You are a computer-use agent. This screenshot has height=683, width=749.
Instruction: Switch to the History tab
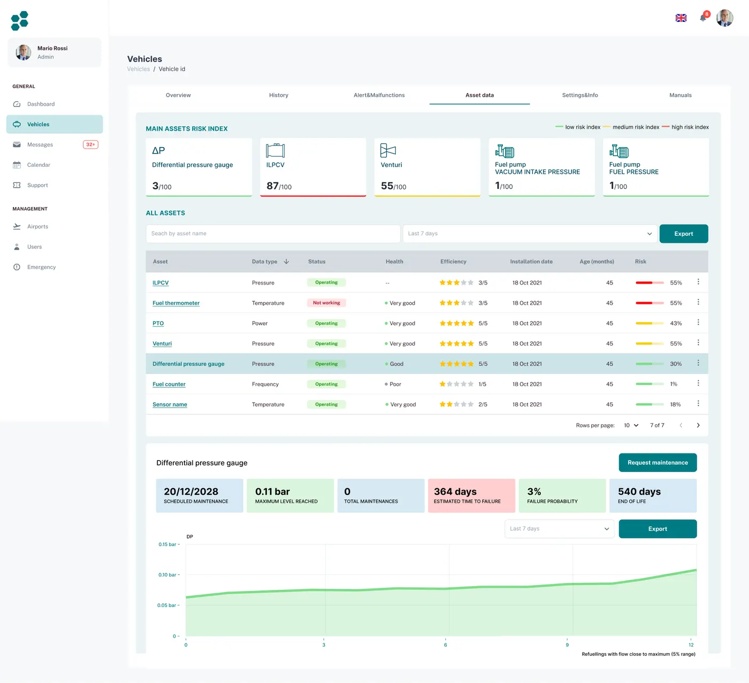(279, 95)
